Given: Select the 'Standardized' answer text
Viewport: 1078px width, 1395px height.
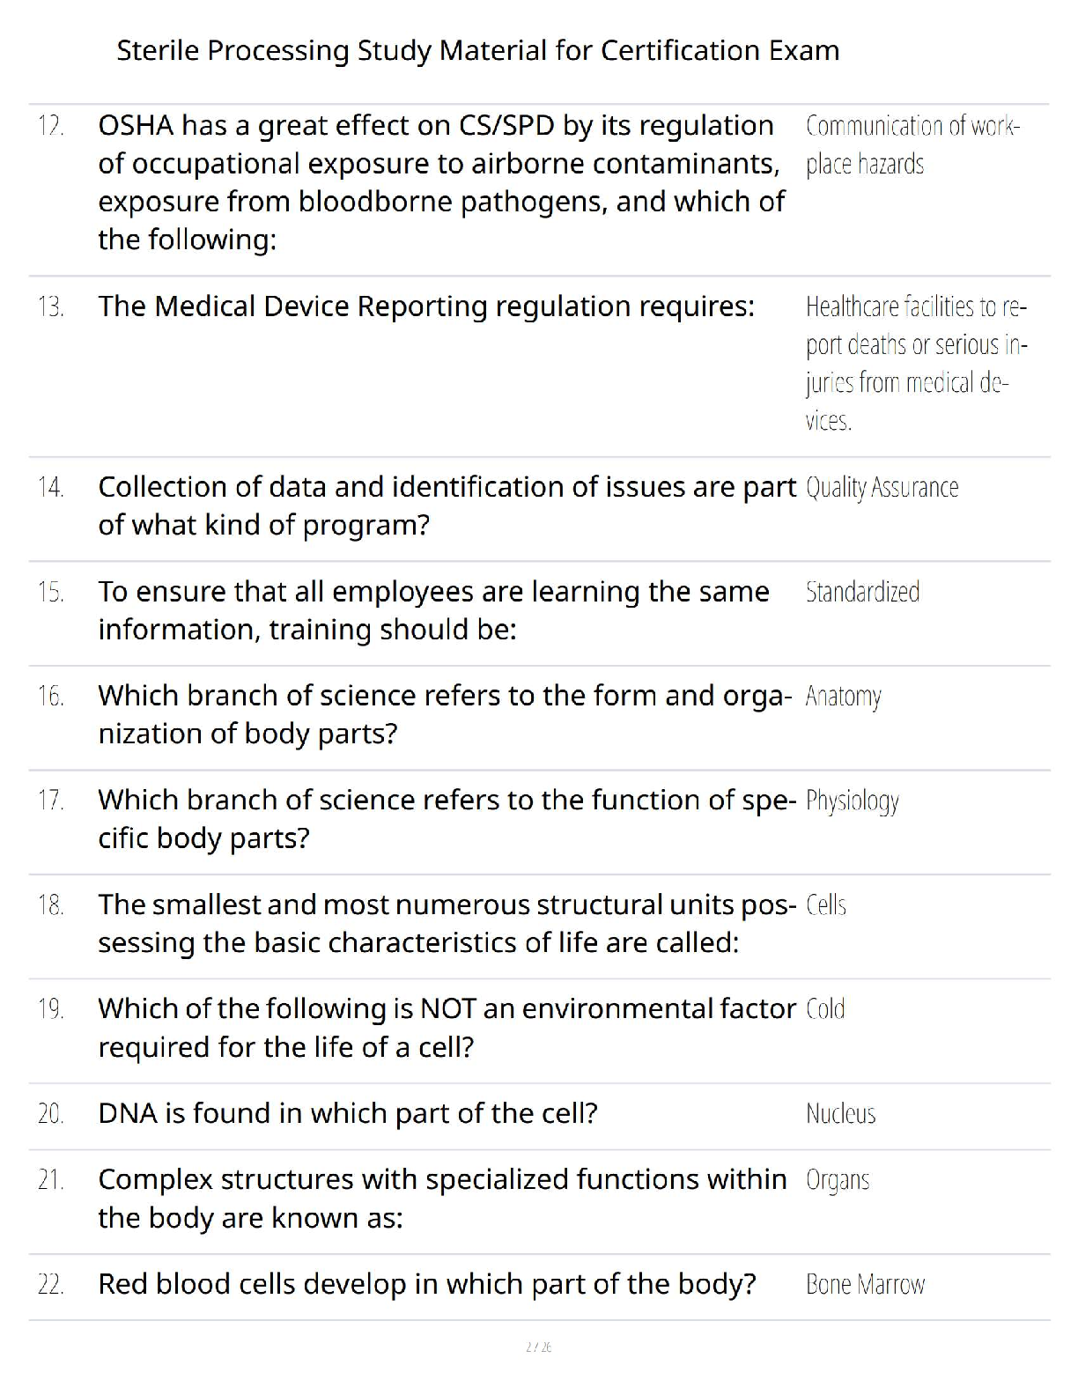Looking at the screenshot, I should pyautogui.click(x=862, y=592).
